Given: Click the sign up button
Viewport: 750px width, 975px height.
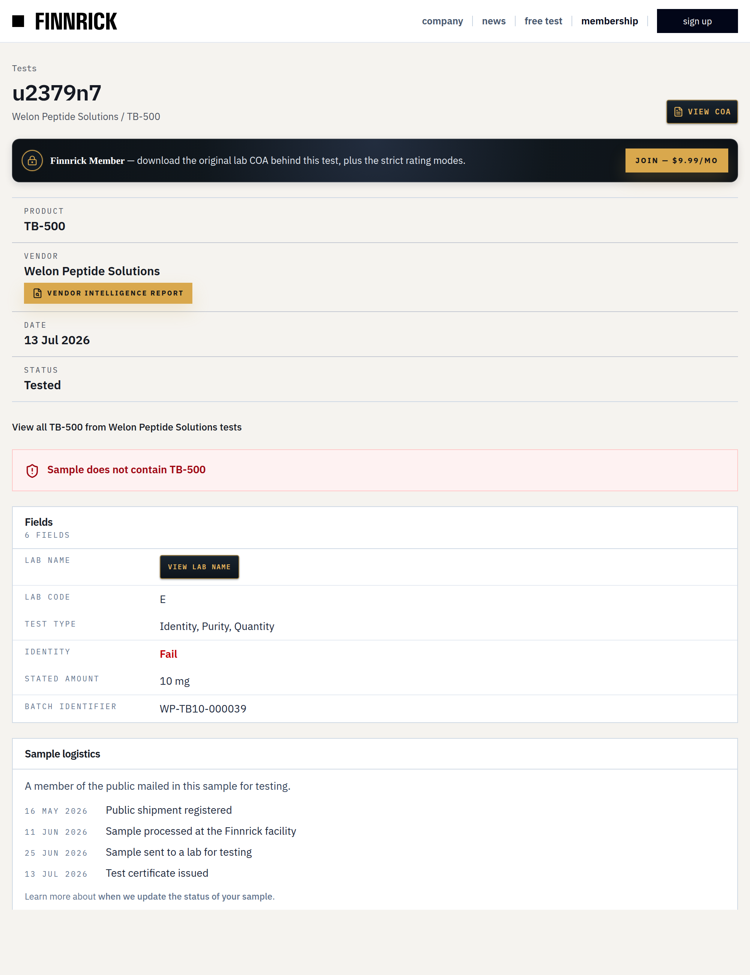Looking at the screenshot, I should click(697, 21).
